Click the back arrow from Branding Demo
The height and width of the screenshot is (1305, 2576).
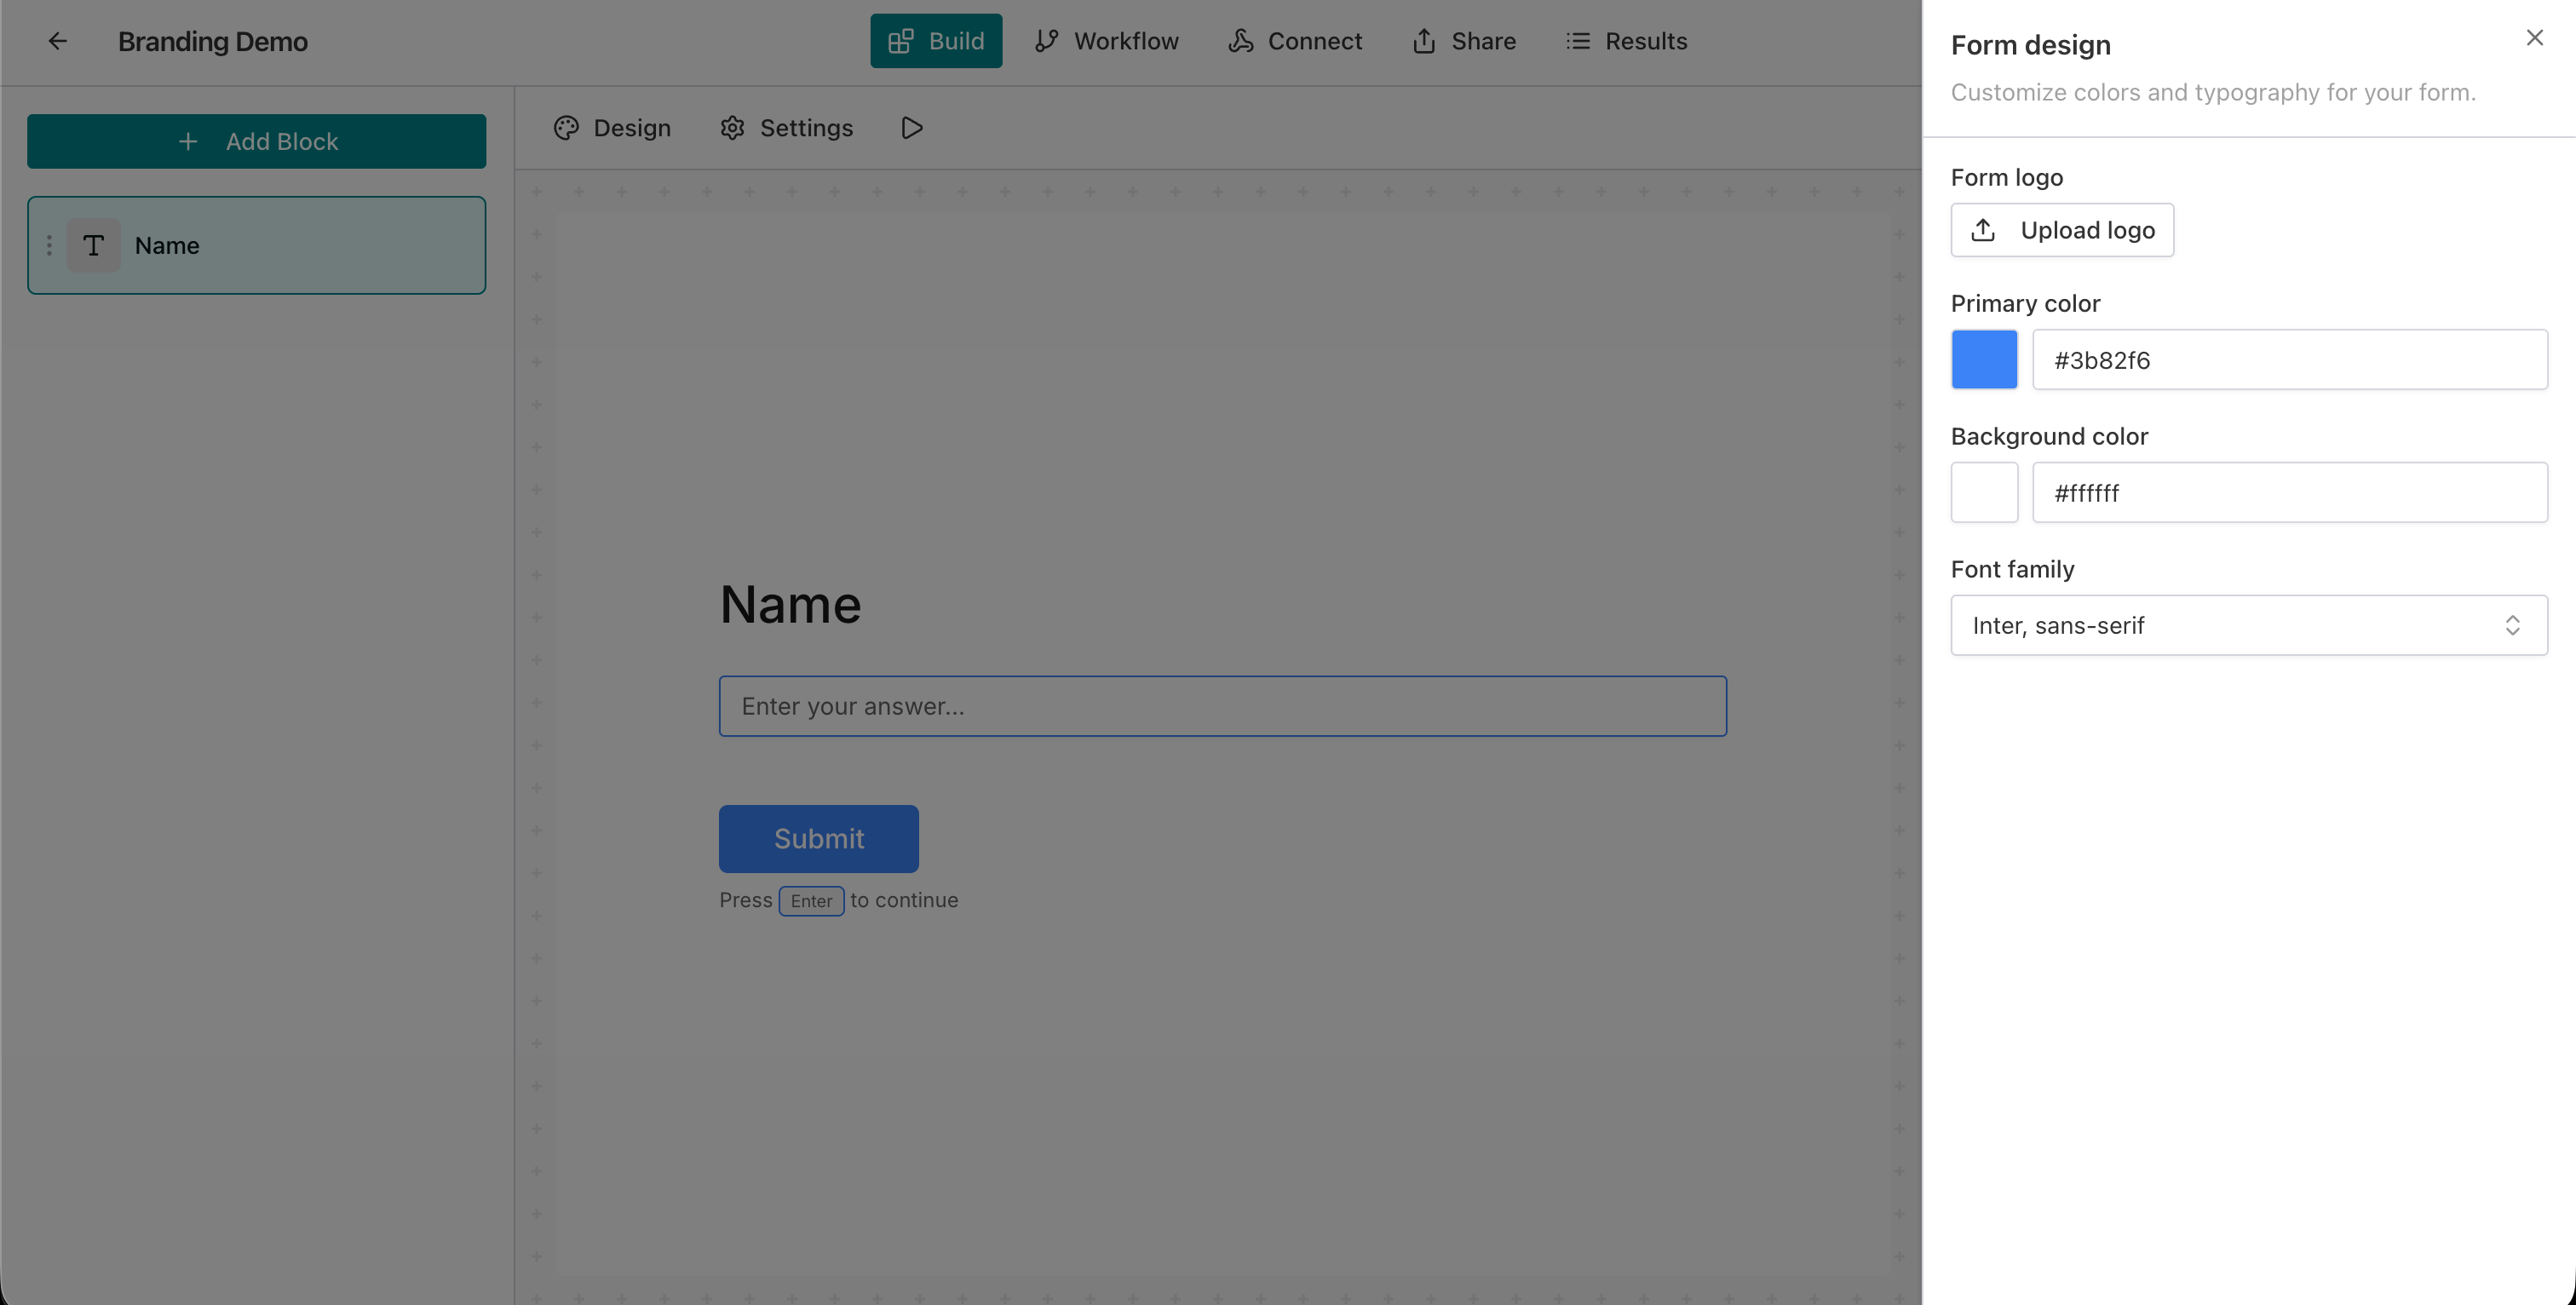(57, 41)
